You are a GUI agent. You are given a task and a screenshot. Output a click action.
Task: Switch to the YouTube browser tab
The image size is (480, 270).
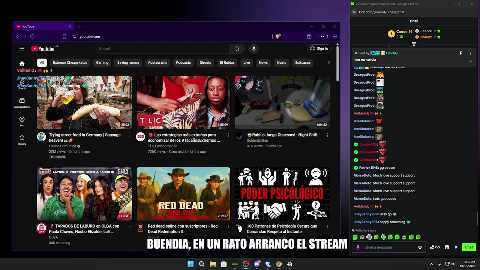[x=43, y=27]
